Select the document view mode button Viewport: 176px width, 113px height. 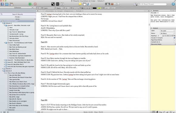click(x=107, y=4)
